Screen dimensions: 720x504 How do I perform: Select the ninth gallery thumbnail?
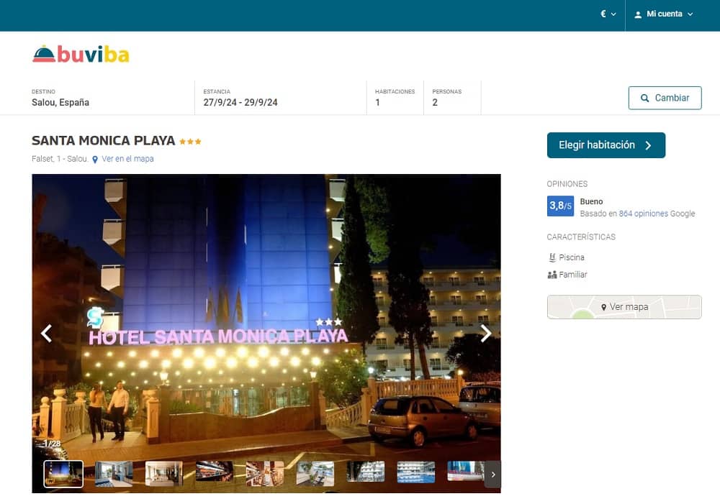point(466,472)
